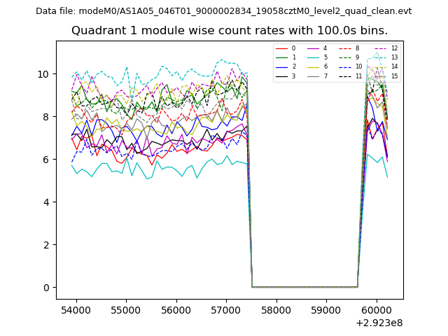Click the plot title about Quadrant 1 count rates
Image resolution: width=448 pixels, height=336 pixels.
(x=230, y=31)
